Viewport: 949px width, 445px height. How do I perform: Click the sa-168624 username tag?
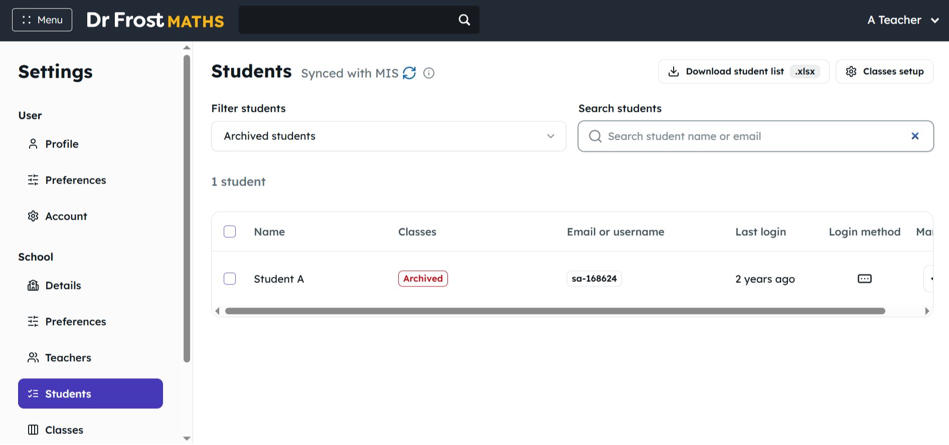pos(594,279)
